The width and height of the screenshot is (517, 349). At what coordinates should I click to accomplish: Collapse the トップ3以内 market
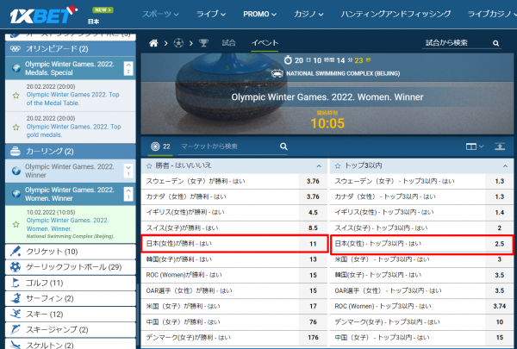[505, 166]
